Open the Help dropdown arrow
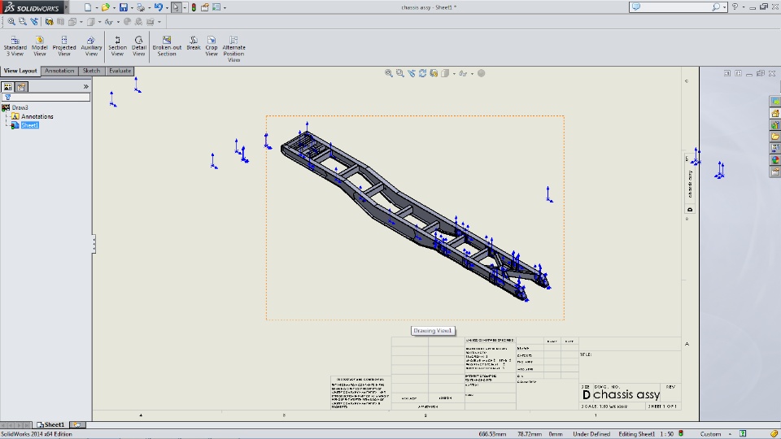 pos(744,7)
